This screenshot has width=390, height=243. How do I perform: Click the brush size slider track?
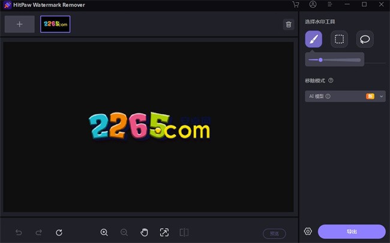pyautogui.click(x=334, y=60)
